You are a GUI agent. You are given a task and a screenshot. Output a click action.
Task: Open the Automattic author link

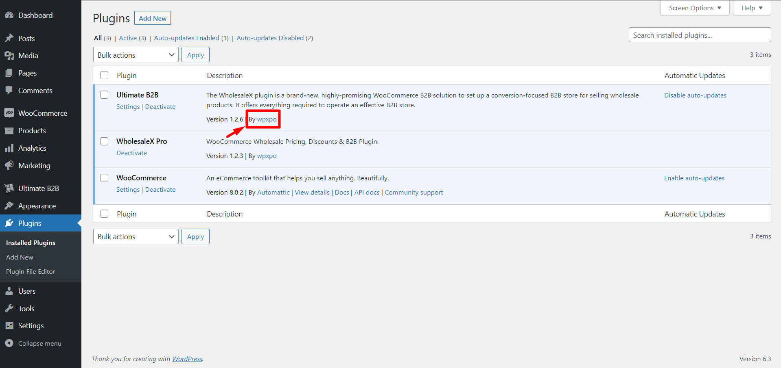tap(273, 192)
